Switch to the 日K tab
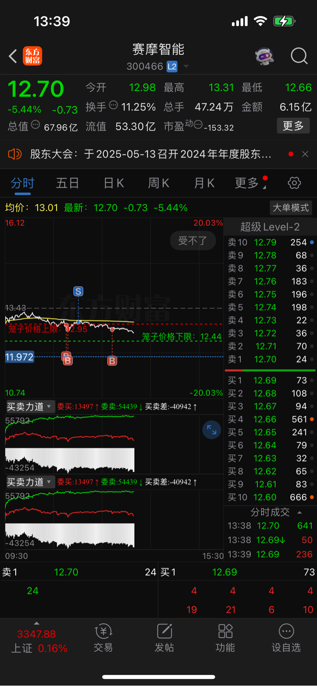 (x=114, y=183)
